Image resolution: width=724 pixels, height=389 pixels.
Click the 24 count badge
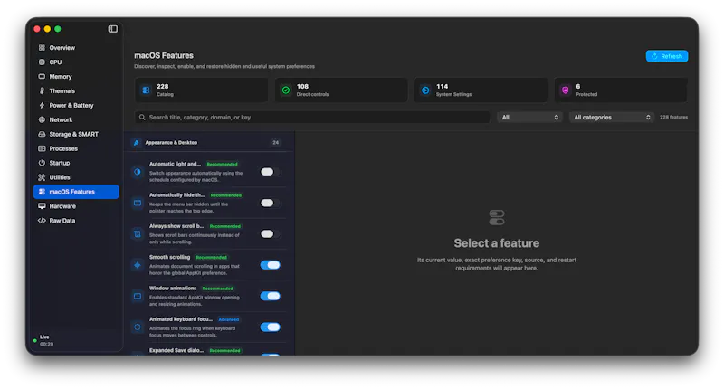pyautogui.click(x=276, y=143)
